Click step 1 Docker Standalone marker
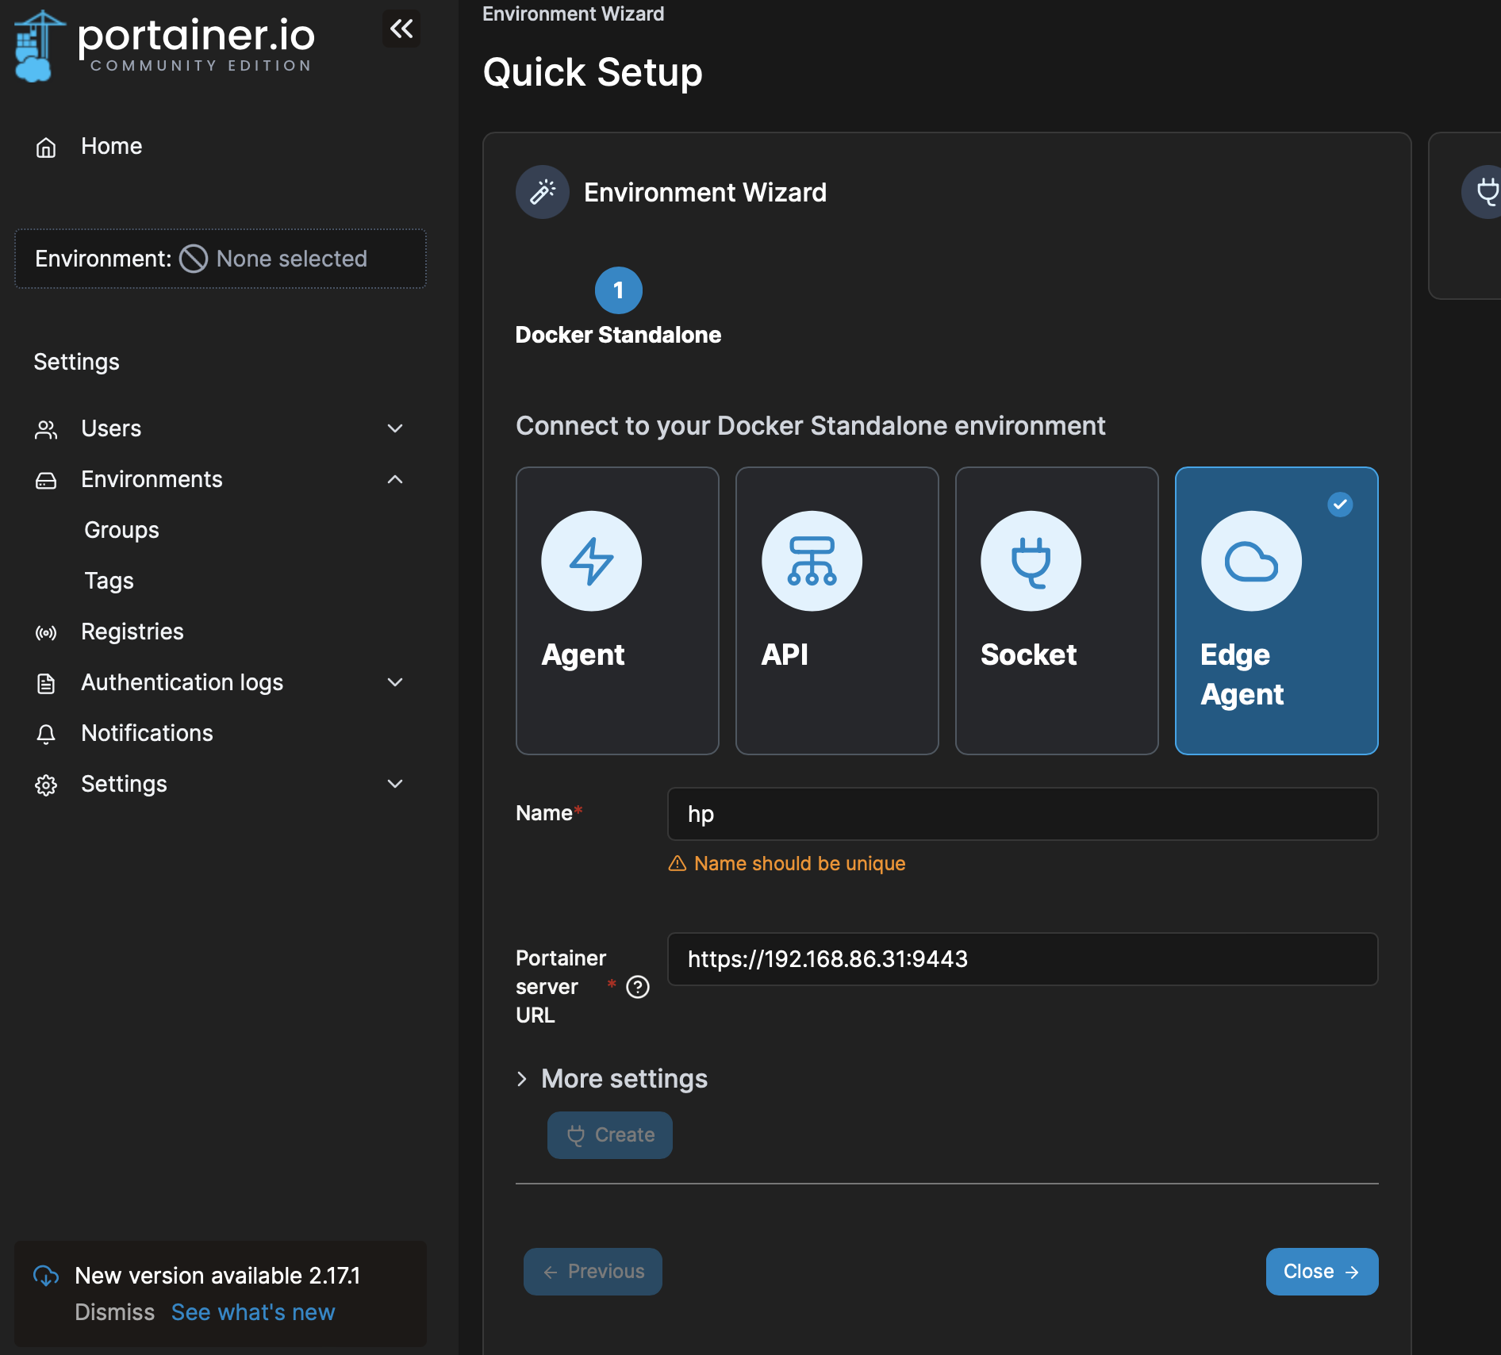Viewport: 1501px width, 1355px height. pyautogui.click(x=619, y=290)
